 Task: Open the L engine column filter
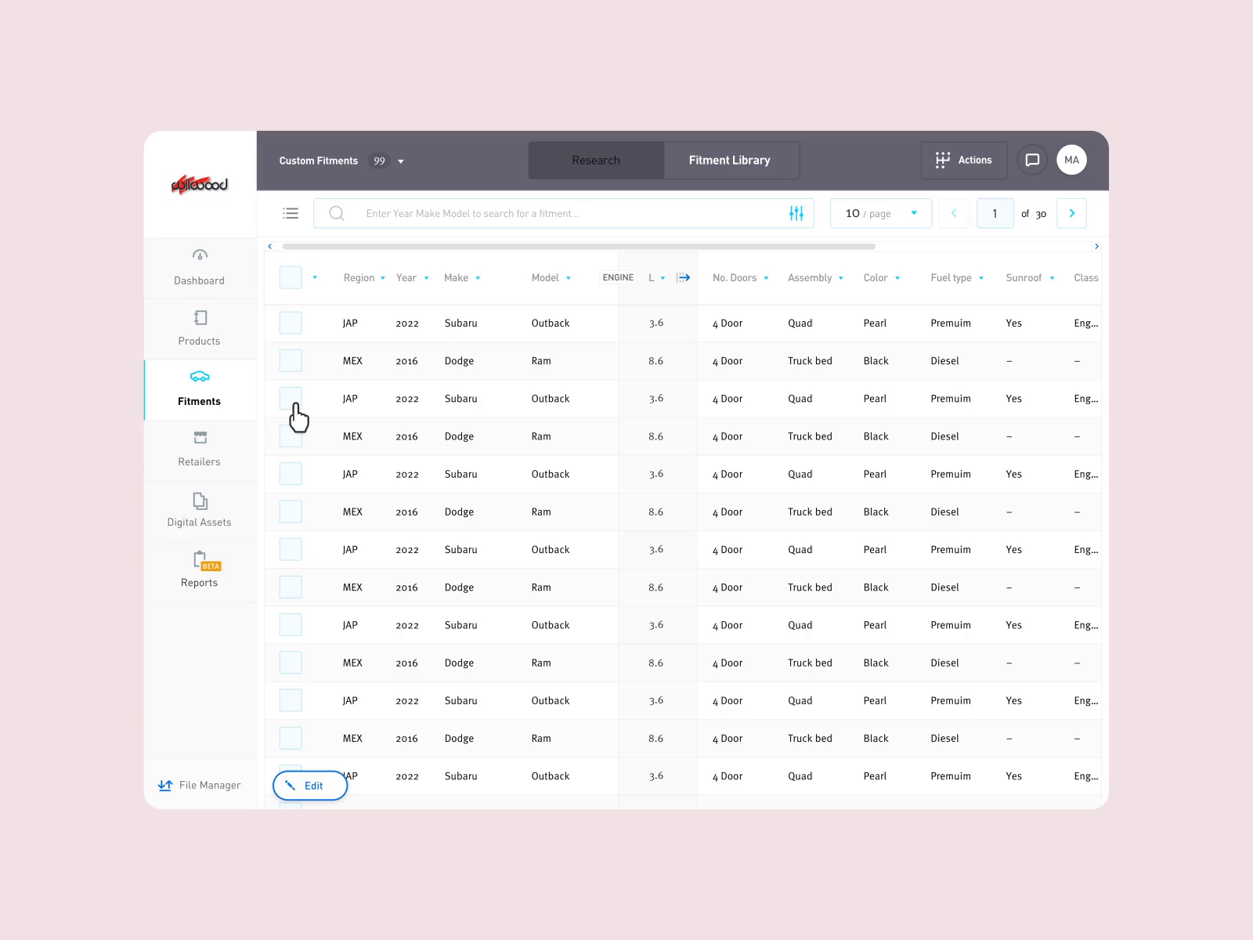663,278
